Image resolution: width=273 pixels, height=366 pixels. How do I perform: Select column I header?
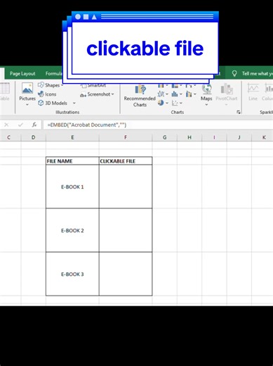214,137
